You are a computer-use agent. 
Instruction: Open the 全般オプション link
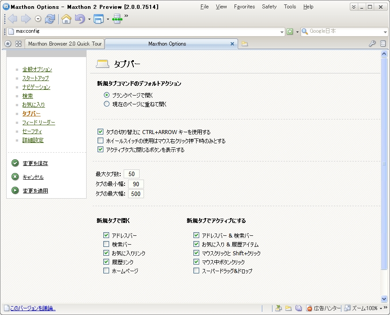pos(37,69)
